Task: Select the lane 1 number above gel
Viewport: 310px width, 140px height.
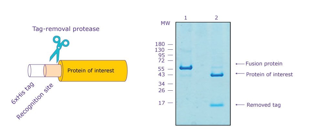Action: tap(186, 18)
